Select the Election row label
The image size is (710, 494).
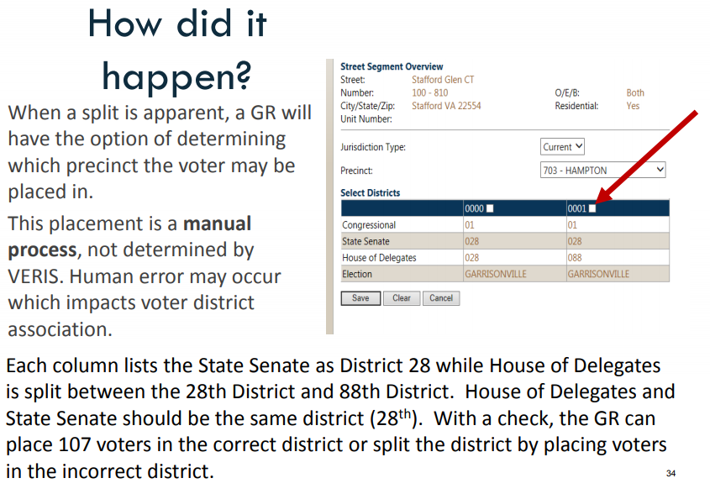point(357,274)
